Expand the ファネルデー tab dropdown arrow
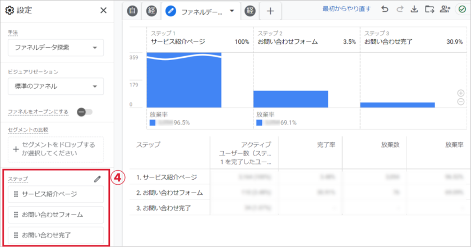Viewport: 471px width, 247px height. point(233,11)
